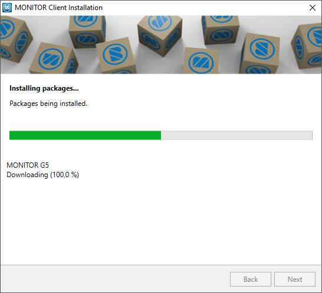Click the leftmost cube in the banner
The image size is (322, 293).
point(14,39)
